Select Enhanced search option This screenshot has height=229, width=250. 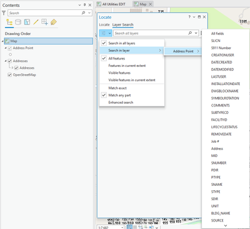click(132, 103)
